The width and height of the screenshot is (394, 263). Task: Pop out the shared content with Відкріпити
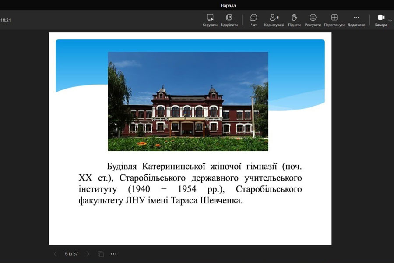pyautogui.click(x=229, y=18)
